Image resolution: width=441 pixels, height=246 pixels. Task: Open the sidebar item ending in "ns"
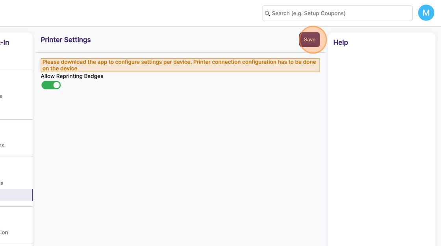pos(2,146)
